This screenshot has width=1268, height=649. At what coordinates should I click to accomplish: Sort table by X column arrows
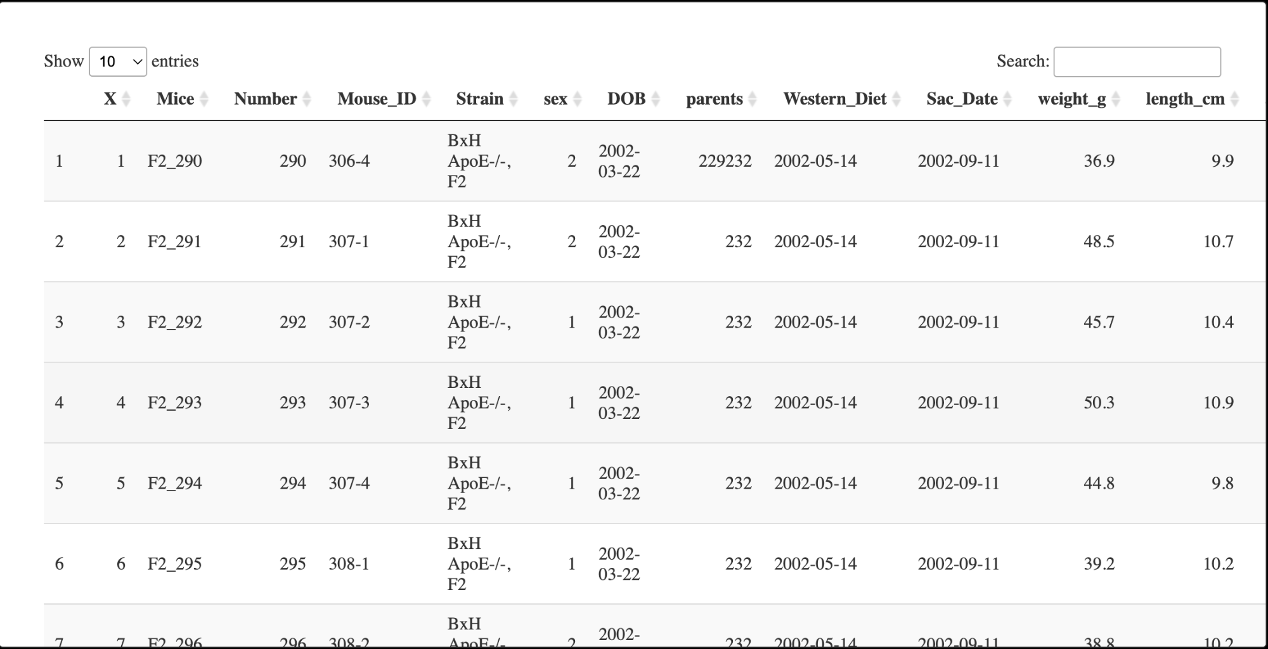click(126, 99)
